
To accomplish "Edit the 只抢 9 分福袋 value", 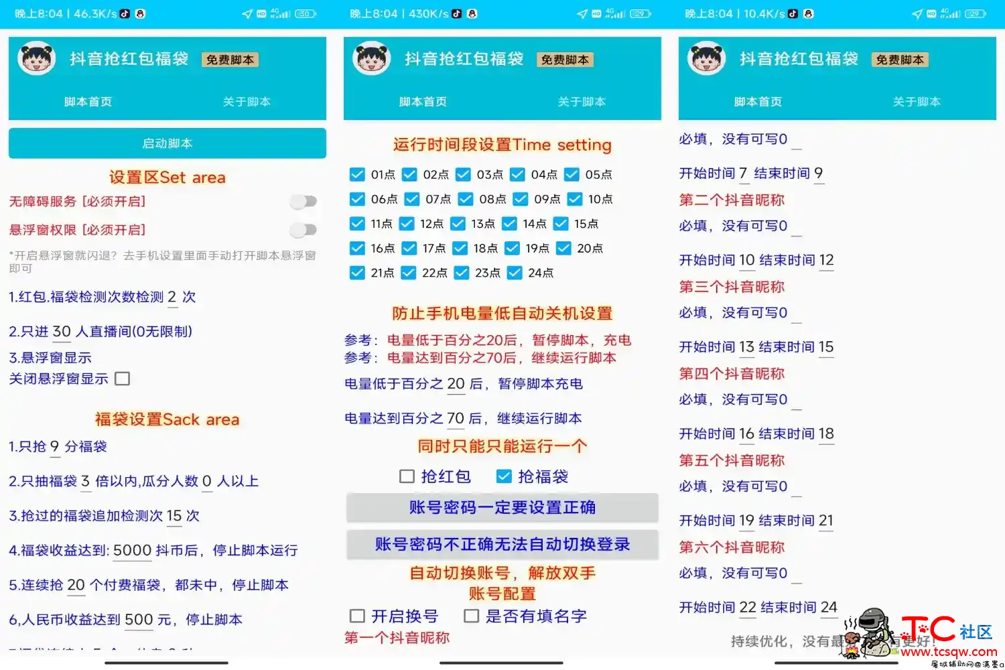I will coord(55,447).
